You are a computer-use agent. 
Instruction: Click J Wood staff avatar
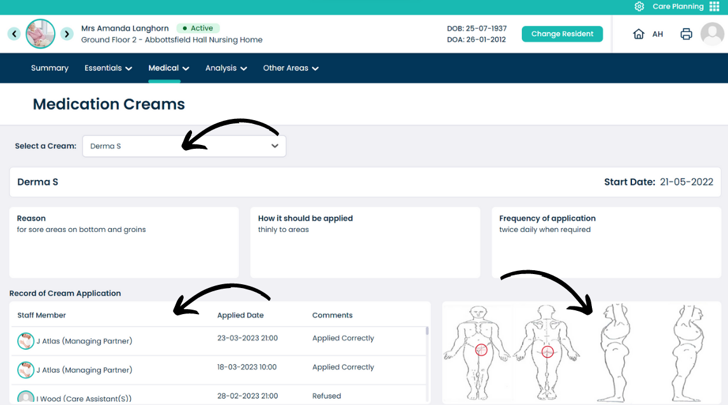[25, 397]
